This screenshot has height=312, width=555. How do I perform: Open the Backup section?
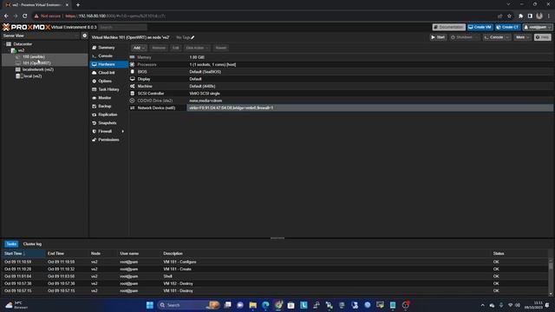[104, 106]
